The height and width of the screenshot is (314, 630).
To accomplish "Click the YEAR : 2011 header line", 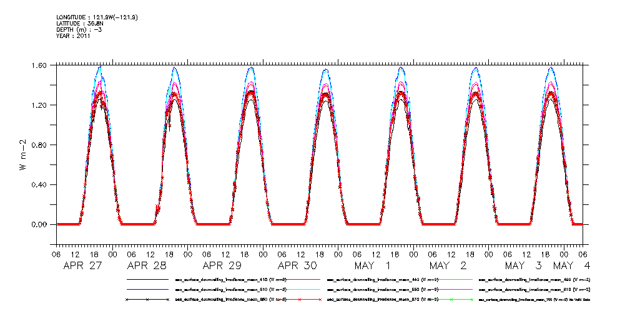I will click(x=73, y=36).
